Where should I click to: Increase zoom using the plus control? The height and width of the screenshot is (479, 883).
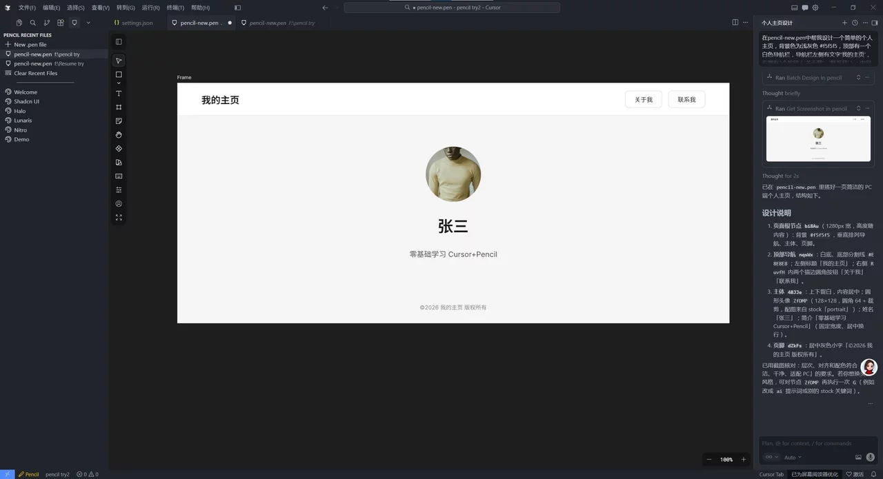click(744, 459)
